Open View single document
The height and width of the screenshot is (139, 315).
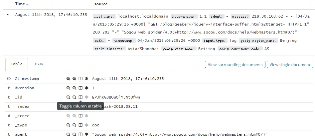pos(290,64)
